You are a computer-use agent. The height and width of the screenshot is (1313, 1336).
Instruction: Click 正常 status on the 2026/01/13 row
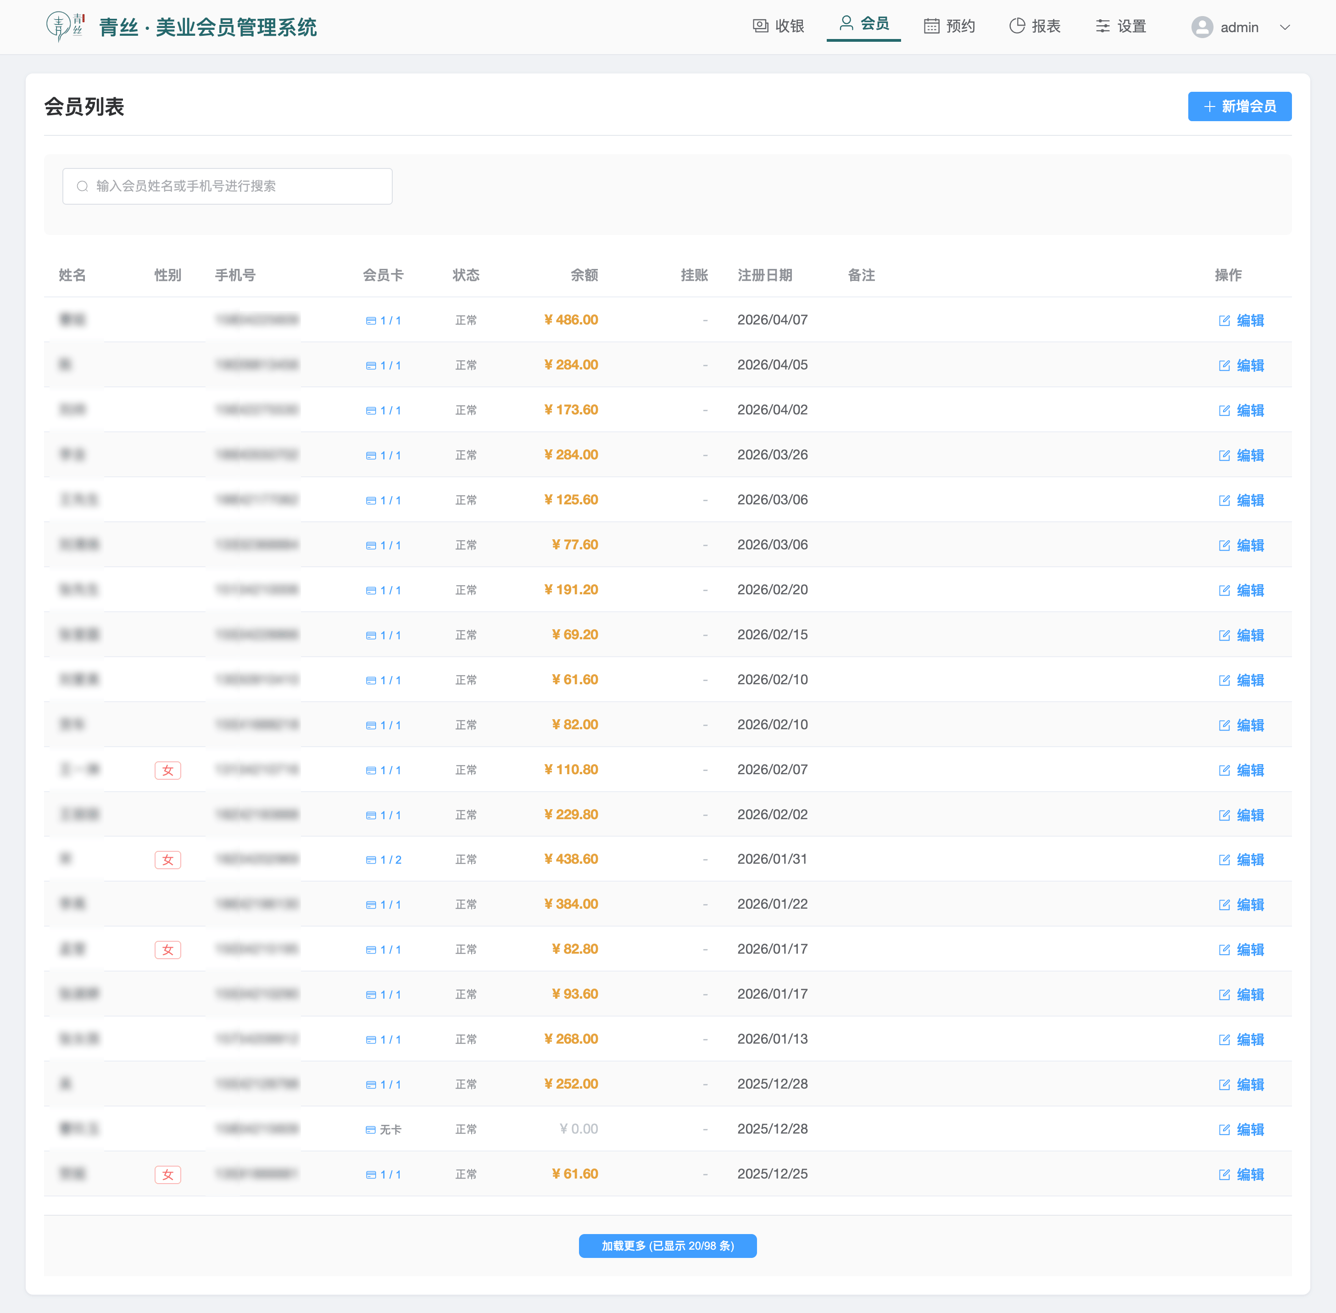[x=466, y=1039]
